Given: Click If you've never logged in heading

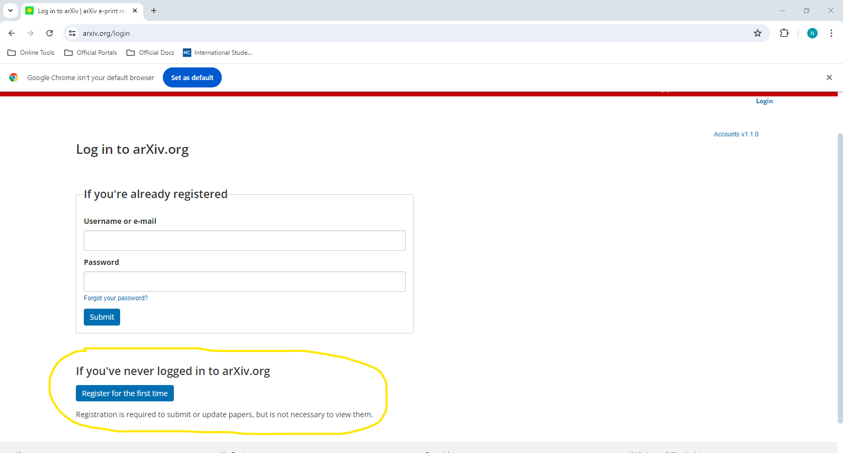Looking at the screenshot, I should (x=173, y=371).
